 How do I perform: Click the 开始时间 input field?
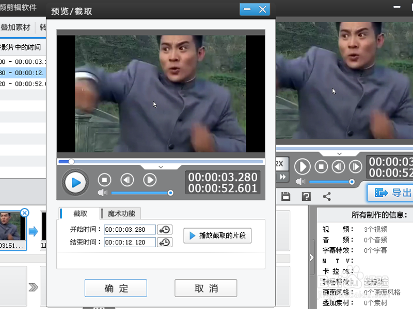click(x=130, y=230)
